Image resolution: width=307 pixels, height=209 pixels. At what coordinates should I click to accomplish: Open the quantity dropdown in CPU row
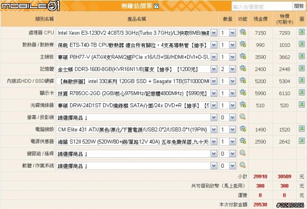point(227,33)
